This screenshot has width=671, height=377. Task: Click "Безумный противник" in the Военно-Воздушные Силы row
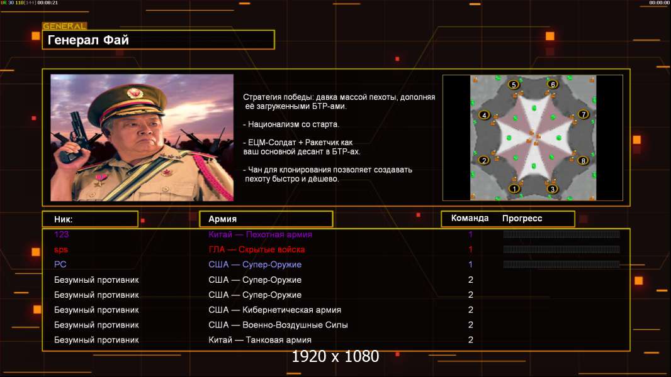pos(97,325)
